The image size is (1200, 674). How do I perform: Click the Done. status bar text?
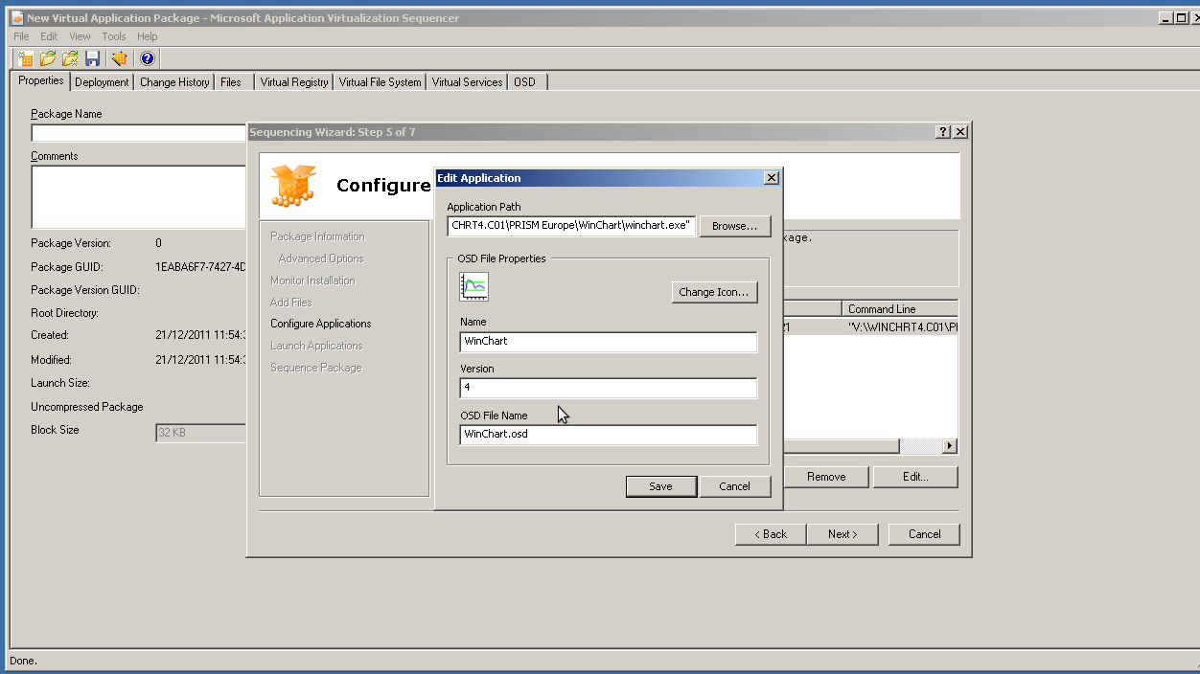23,661
